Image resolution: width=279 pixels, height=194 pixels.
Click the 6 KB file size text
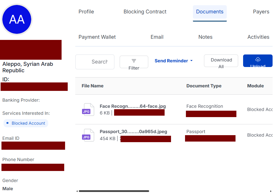pos(104,113)
